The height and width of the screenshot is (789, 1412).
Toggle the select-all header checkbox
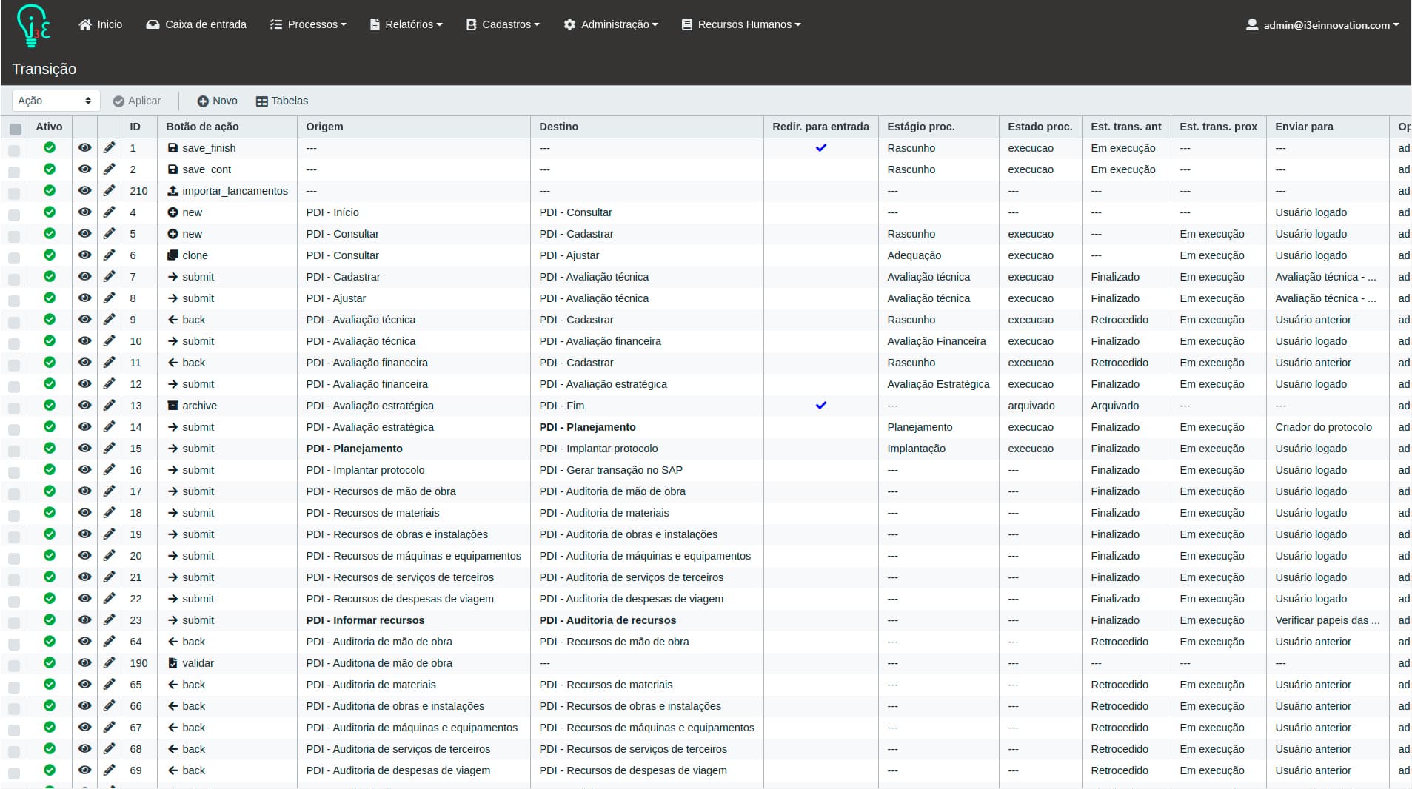[15, 129]
